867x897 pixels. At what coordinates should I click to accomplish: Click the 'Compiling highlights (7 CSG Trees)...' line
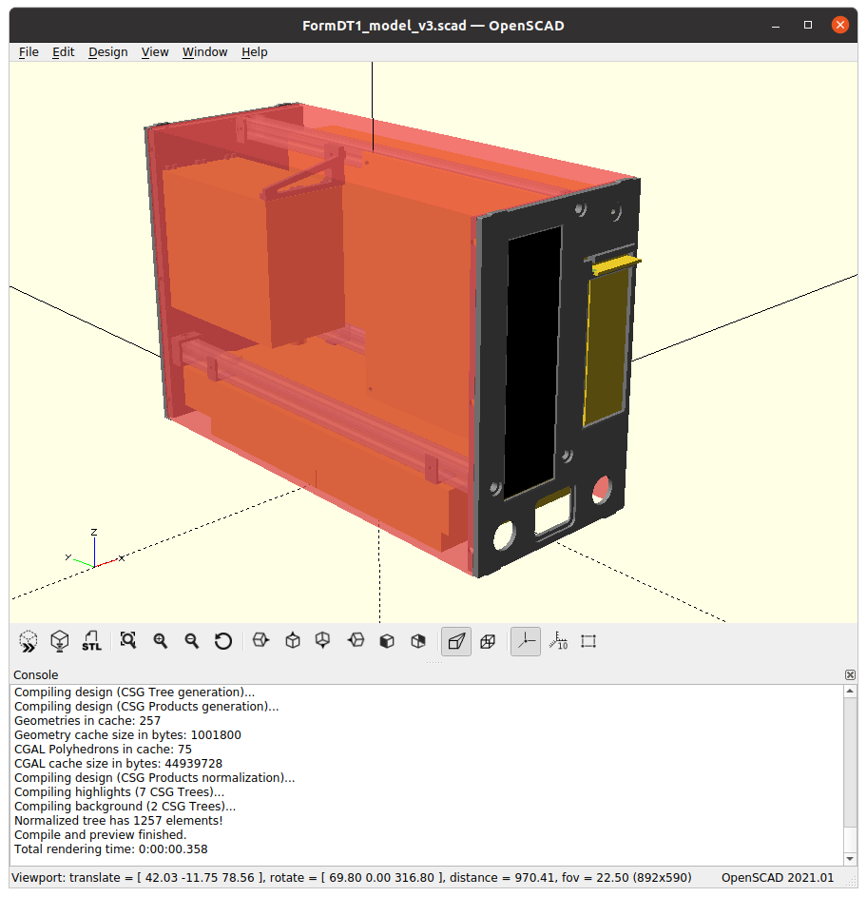(x=120, y=792)
